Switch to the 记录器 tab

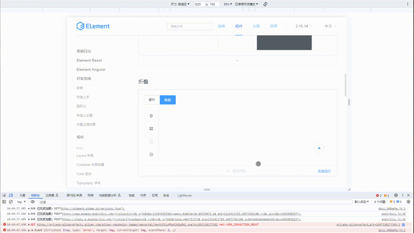pyautogui.click(x=52, y=195)
